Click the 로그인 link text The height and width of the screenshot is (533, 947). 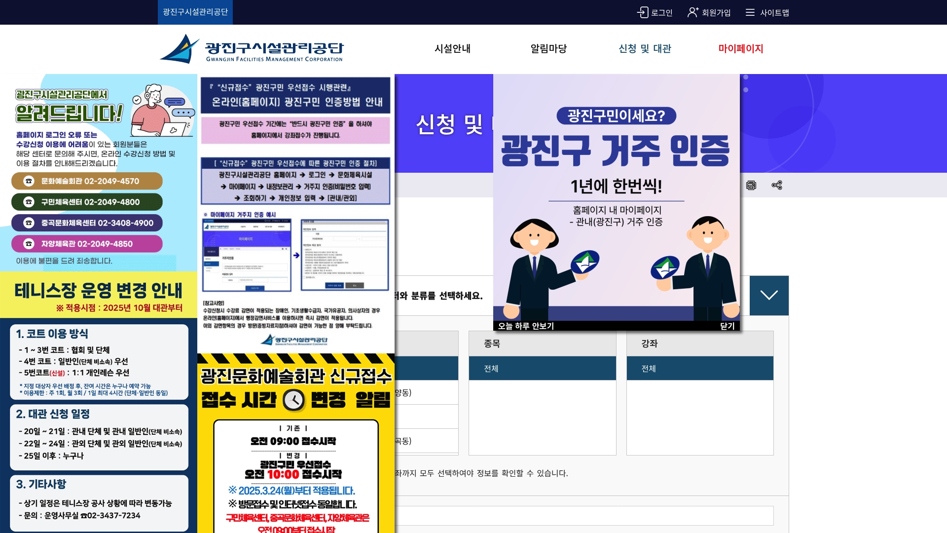[x=662, y=12]
